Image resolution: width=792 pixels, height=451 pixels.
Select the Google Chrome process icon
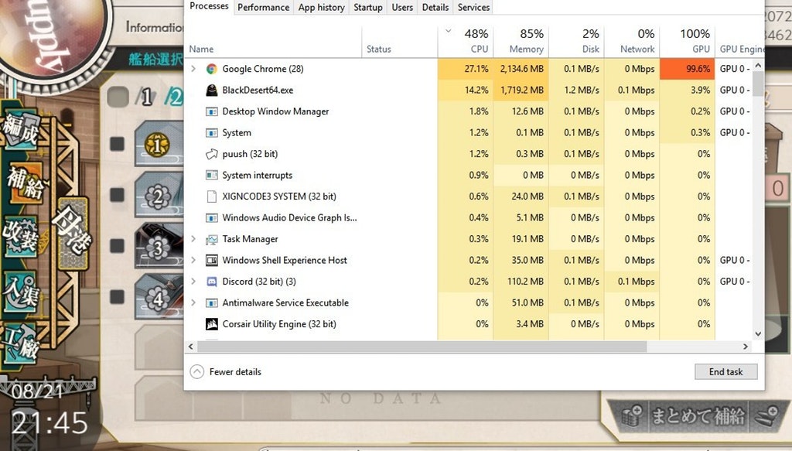tap(212, 69)
